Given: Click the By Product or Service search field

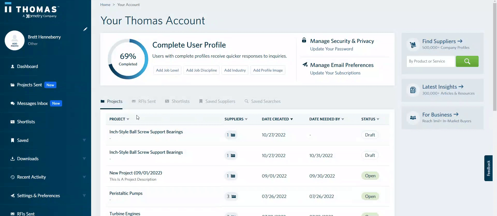Looking at the screenshot, I should pyautogui.click(x=431, y=61).
